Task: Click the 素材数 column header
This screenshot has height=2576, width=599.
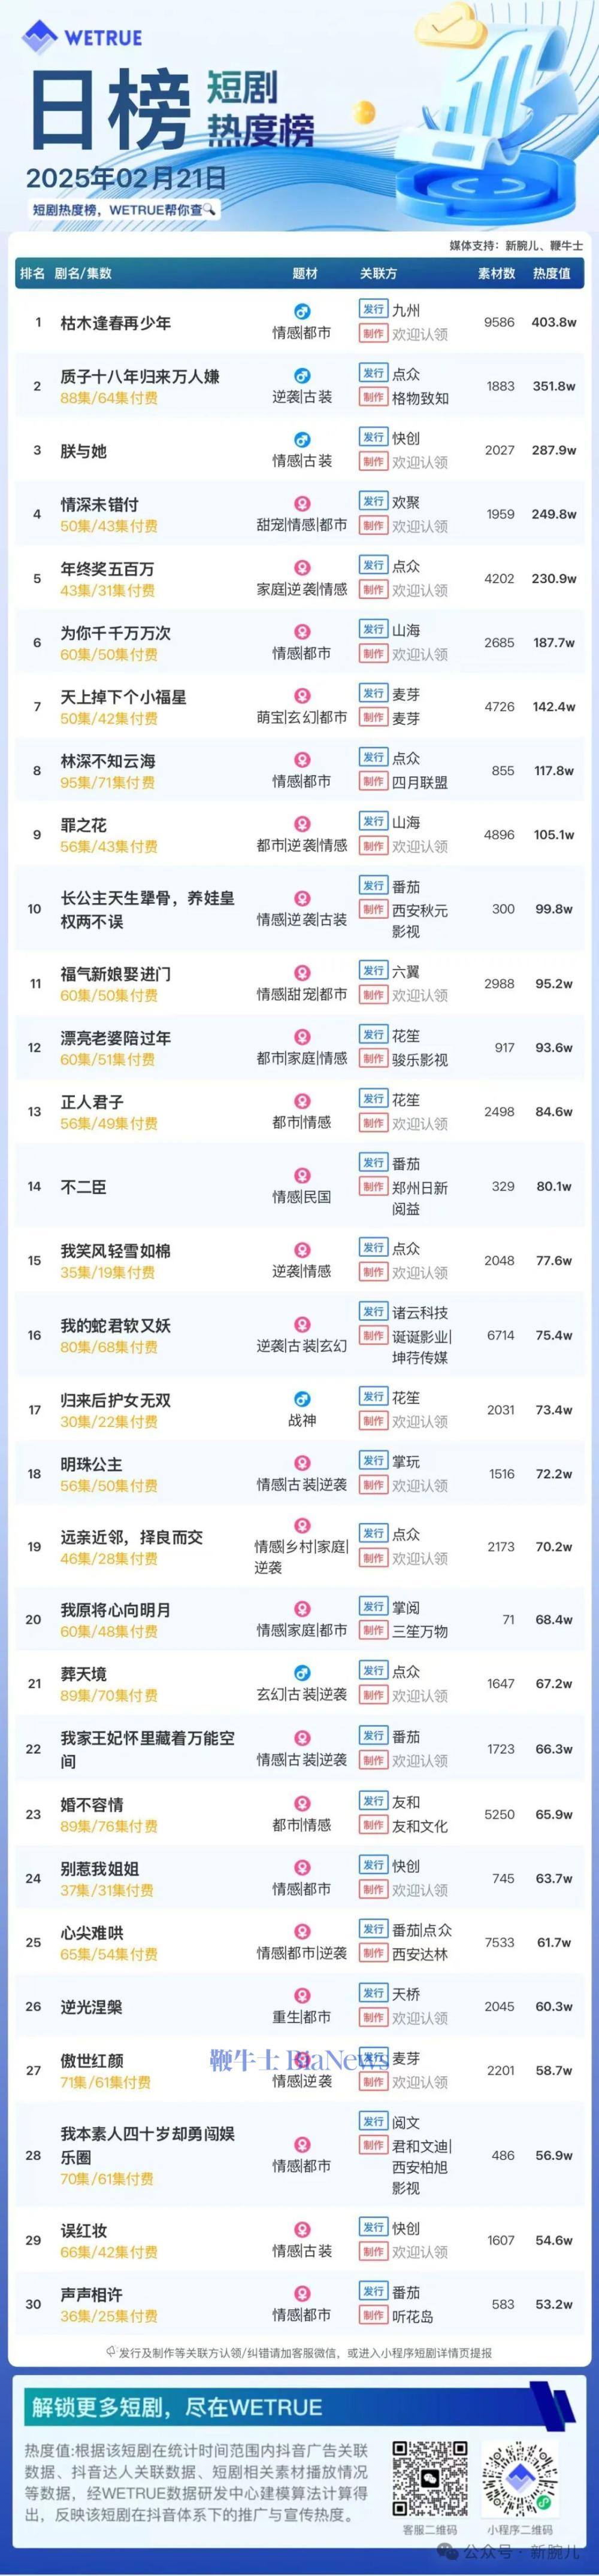Action: (497, 273)
